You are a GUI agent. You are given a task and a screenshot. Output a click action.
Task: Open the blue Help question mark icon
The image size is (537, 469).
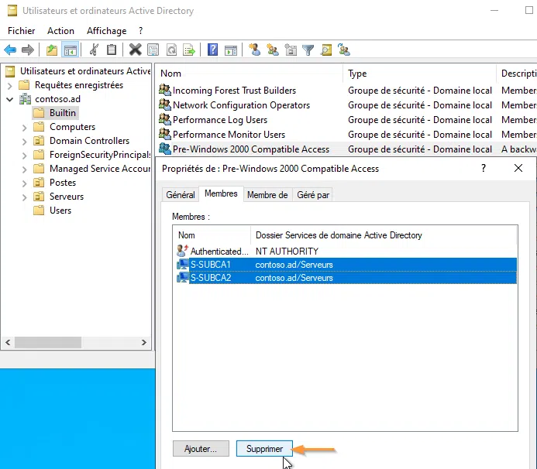point(212,50)
